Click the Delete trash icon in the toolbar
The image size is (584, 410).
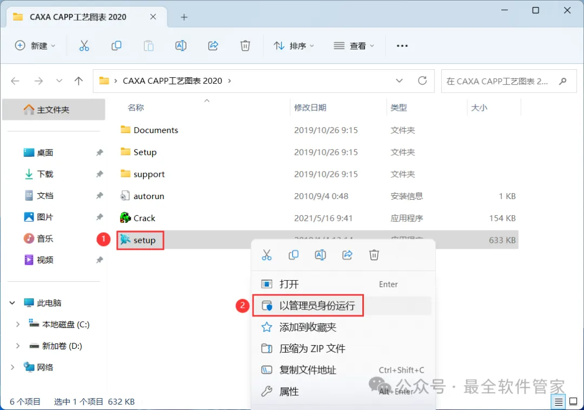click(x=245, y=46)
